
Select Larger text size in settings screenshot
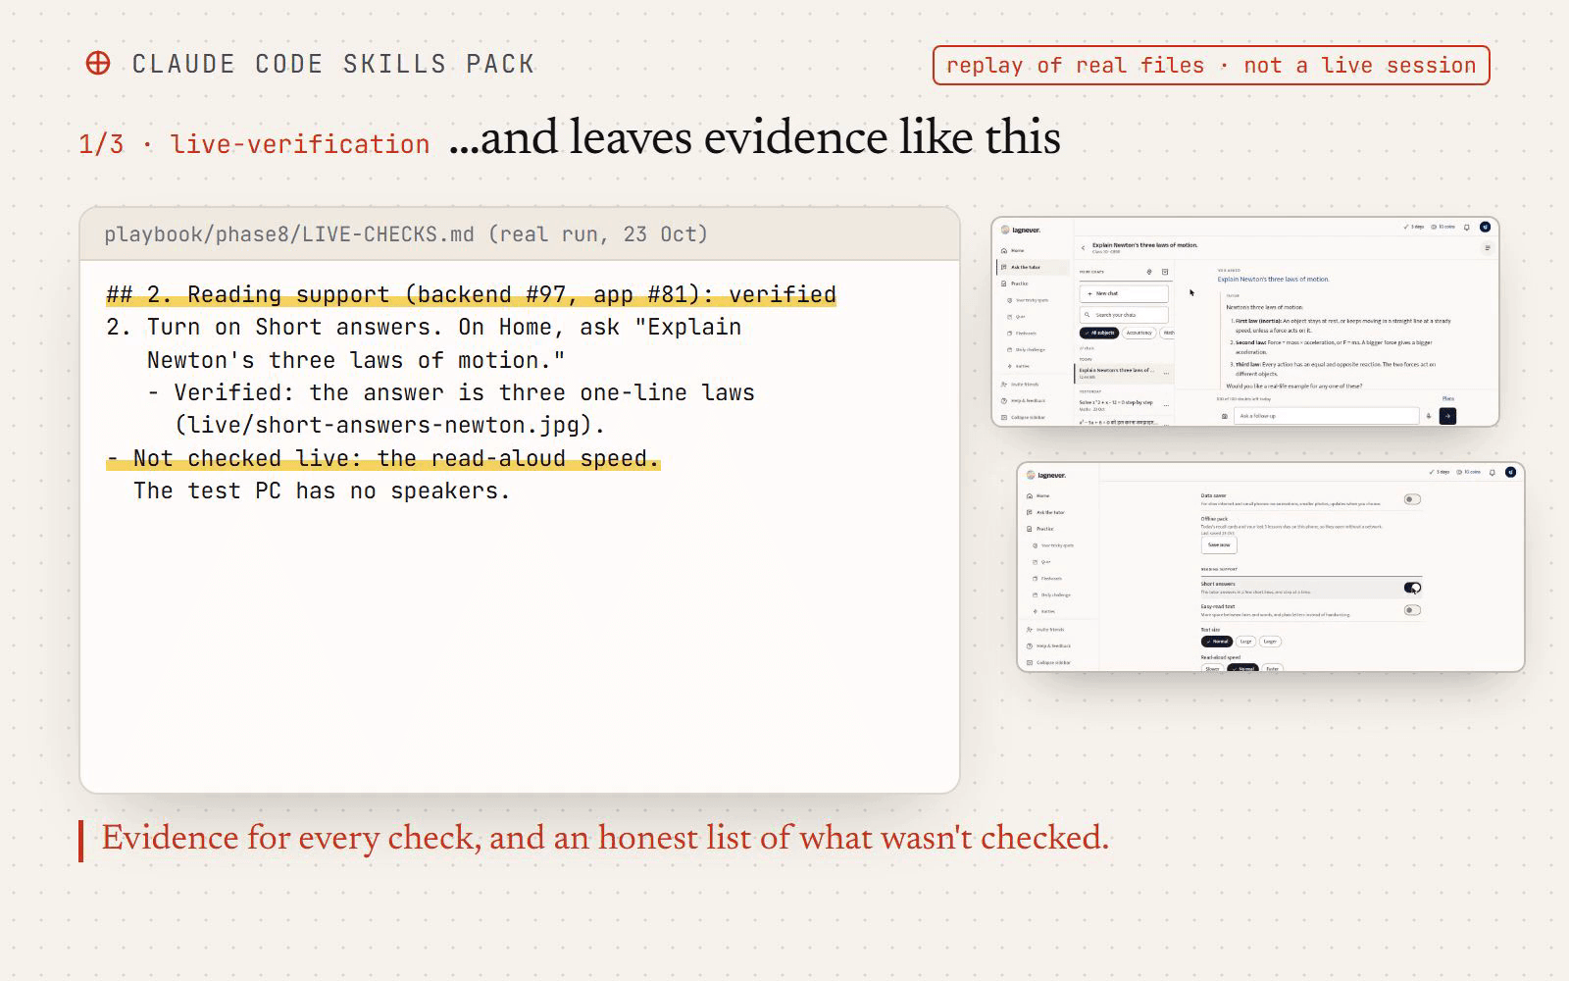(1270, 642)
